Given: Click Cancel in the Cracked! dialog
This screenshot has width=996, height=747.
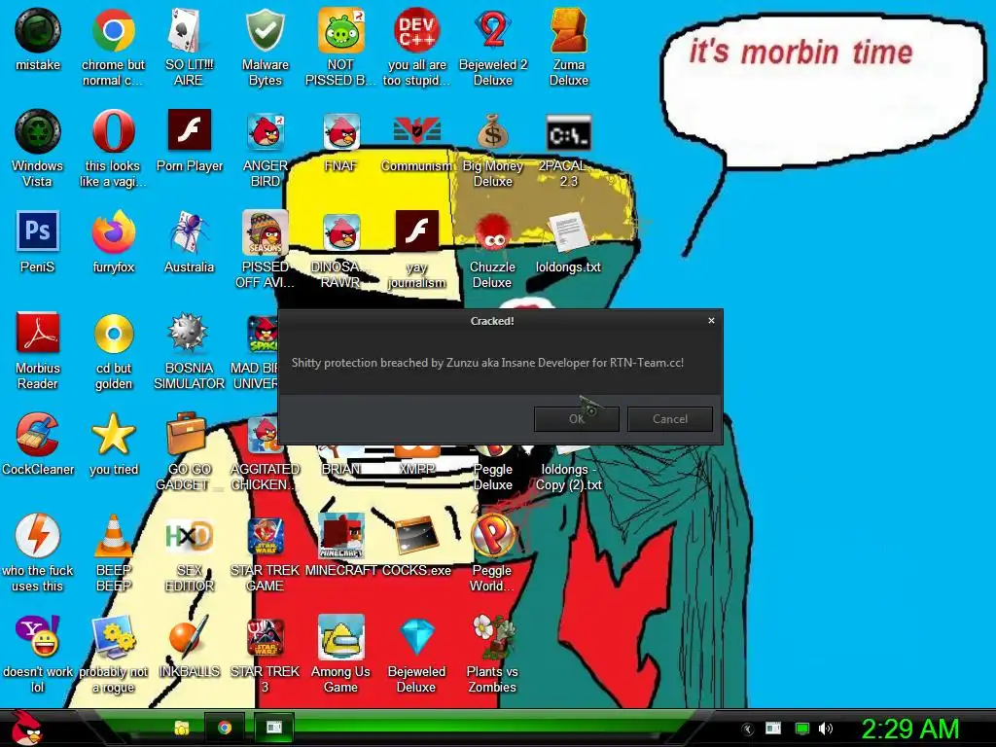Looking at the screenshot, I should [x=670, y=419].
